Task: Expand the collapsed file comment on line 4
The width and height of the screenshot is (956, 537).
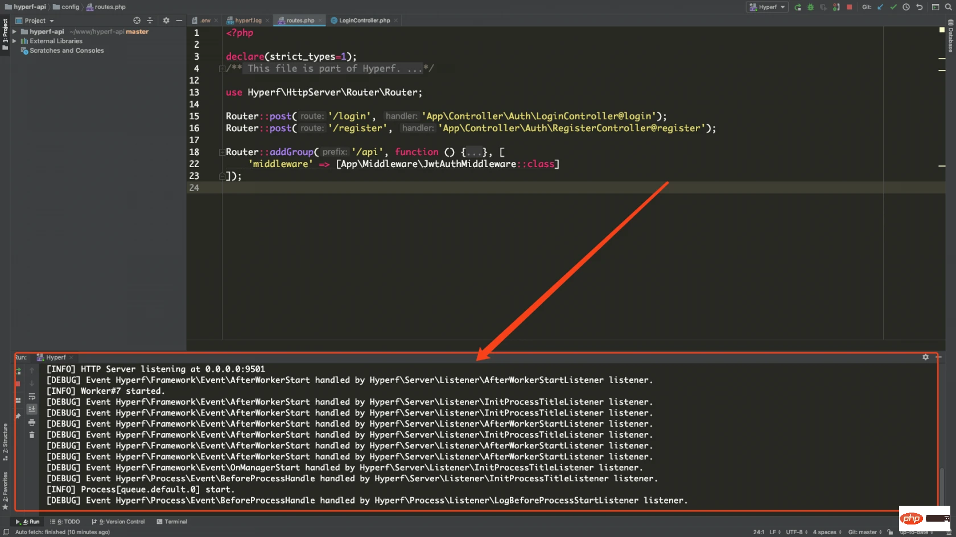Action: click(x=222, y=68)
